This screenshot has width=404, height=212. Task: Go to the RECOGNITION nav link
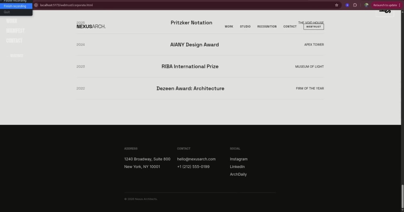pyautogui.click(x=267, y=27)
